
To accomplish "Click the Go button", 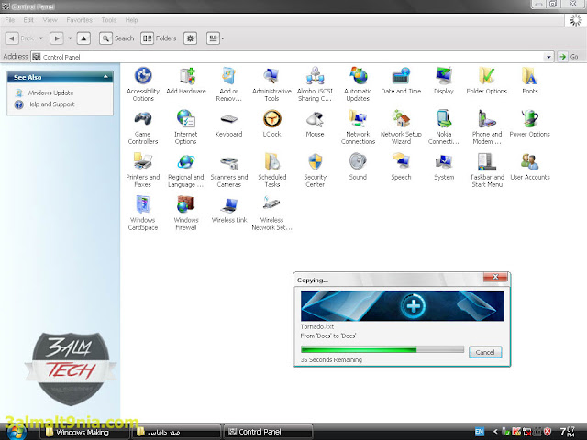I will coord(569,57).
